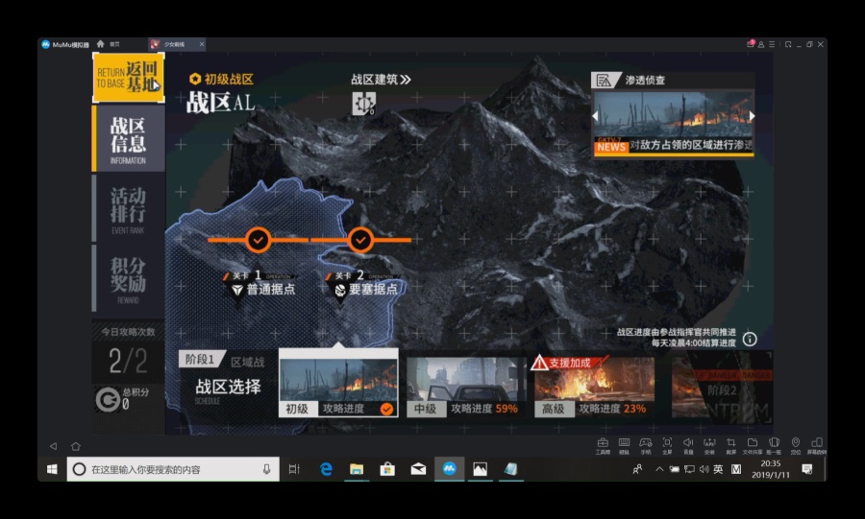Show next news with right arrow
865x519 pixels.
[752, 115]
